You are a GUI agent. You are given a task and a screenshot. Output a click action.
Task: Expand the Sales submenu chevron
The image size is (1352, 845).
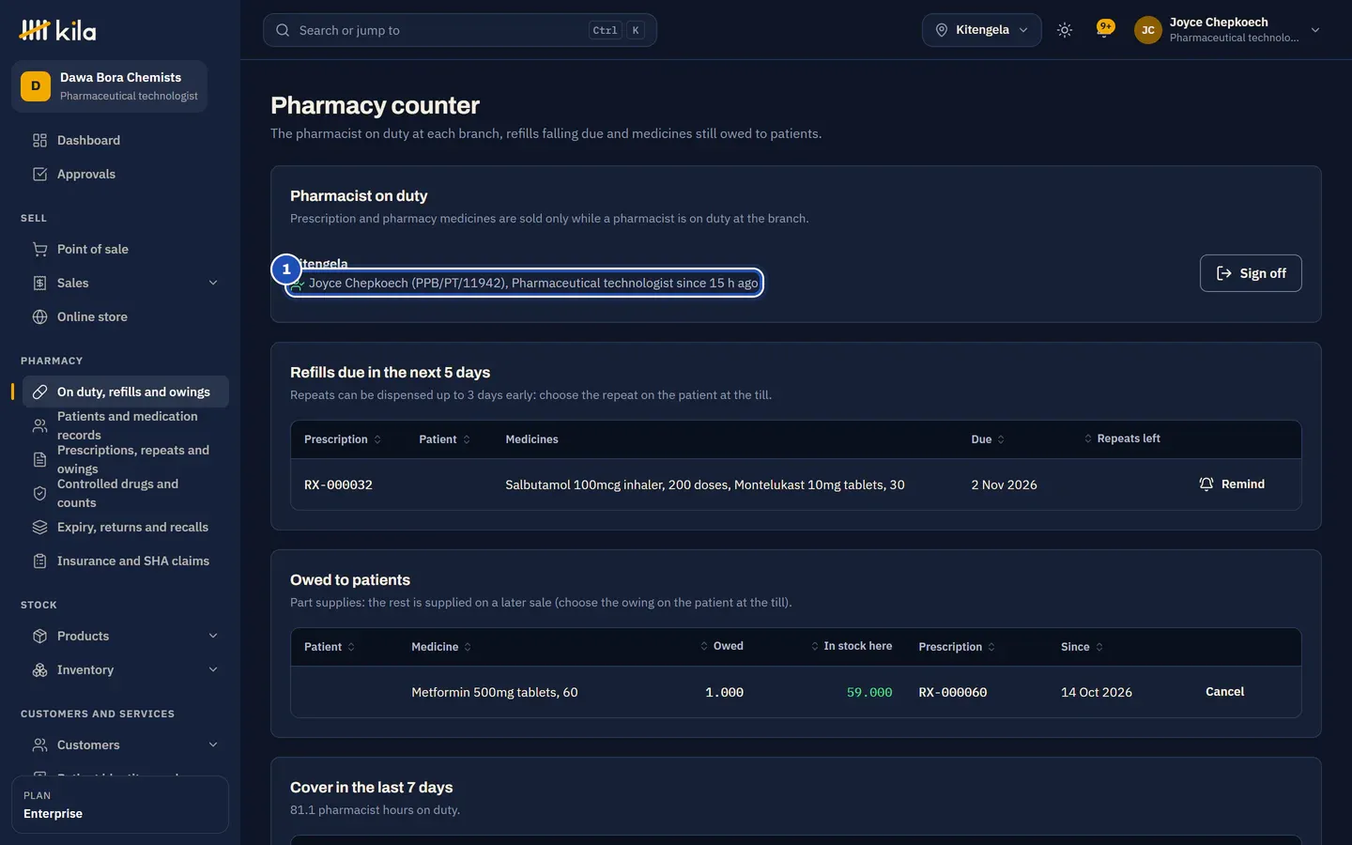point(213,284)
